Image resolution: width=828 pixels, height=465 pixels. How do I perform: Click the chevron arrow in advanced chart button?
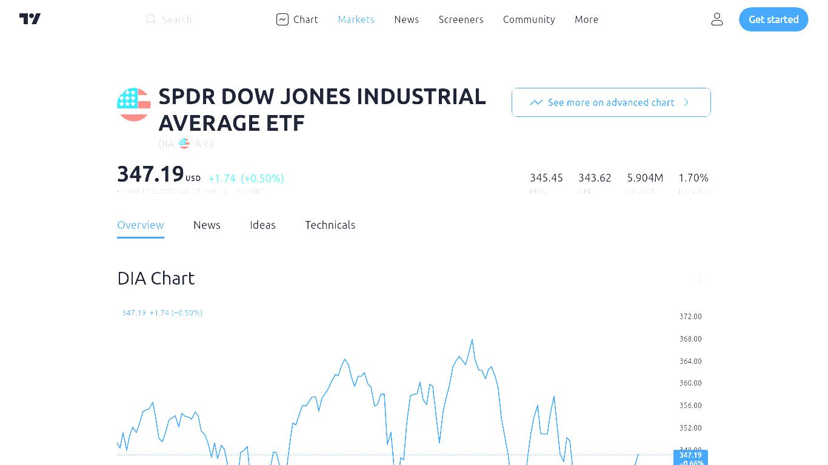686,102
